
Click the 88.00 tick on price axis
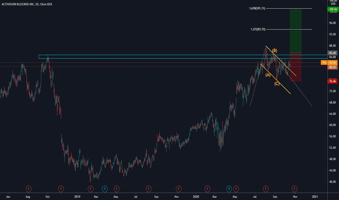[332, 45]
